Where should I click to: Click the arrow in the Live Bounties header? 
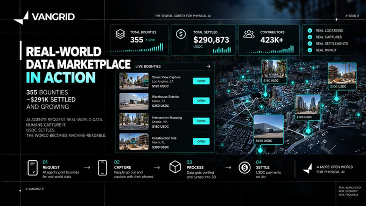(208, 67)
